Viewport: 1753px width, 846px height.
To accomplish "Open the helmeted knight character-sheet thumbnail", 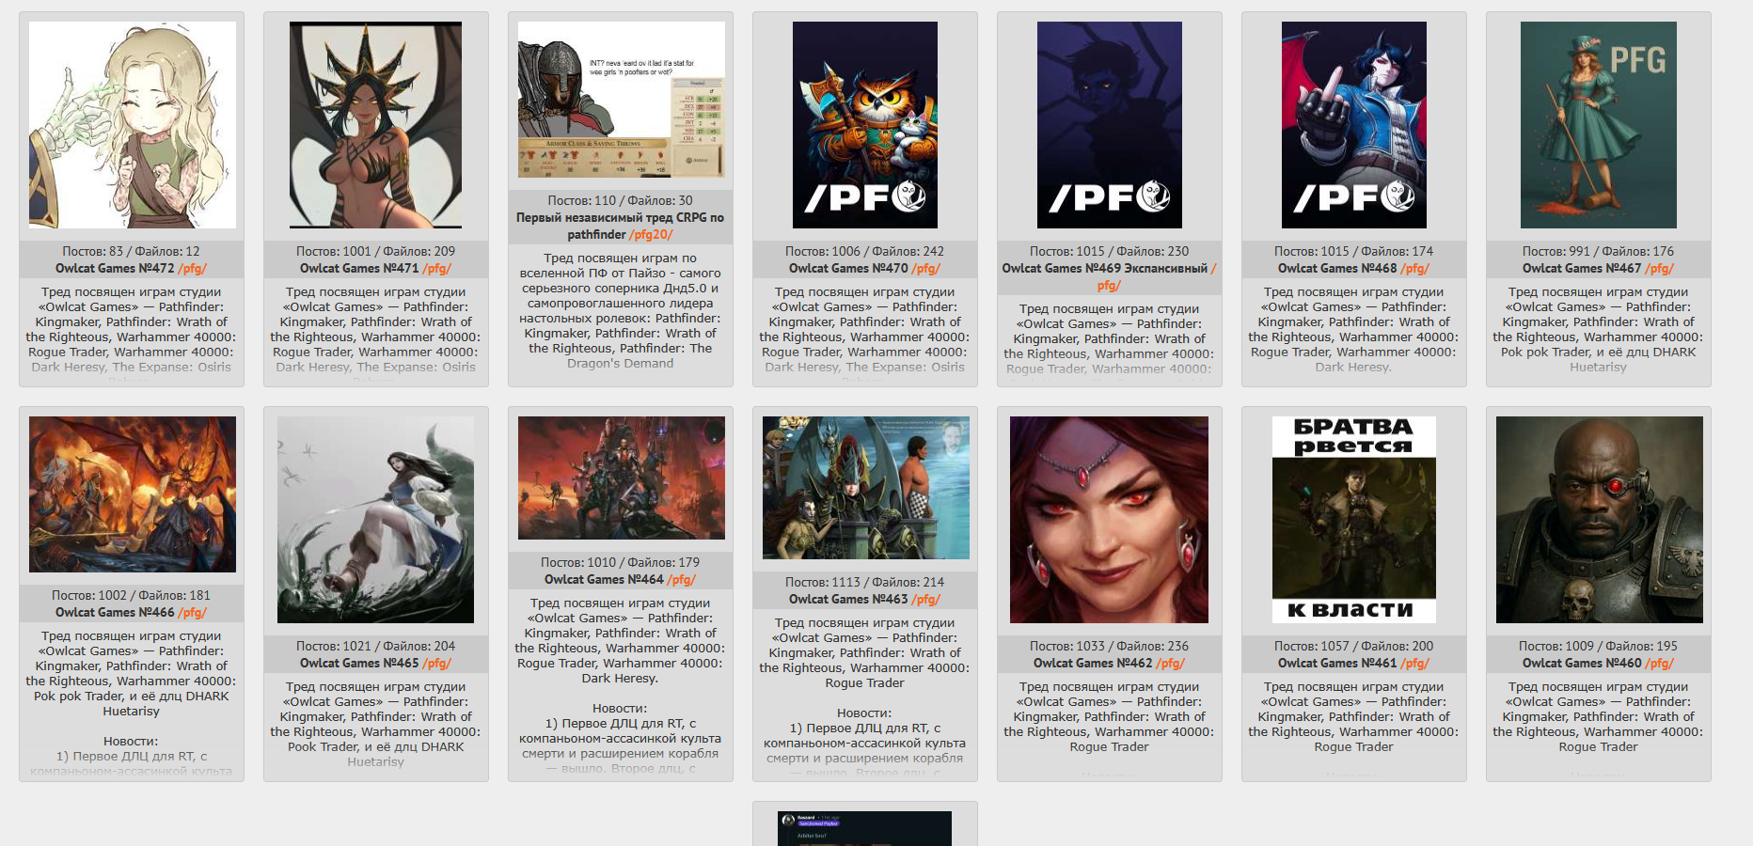I will click(621, 100).
